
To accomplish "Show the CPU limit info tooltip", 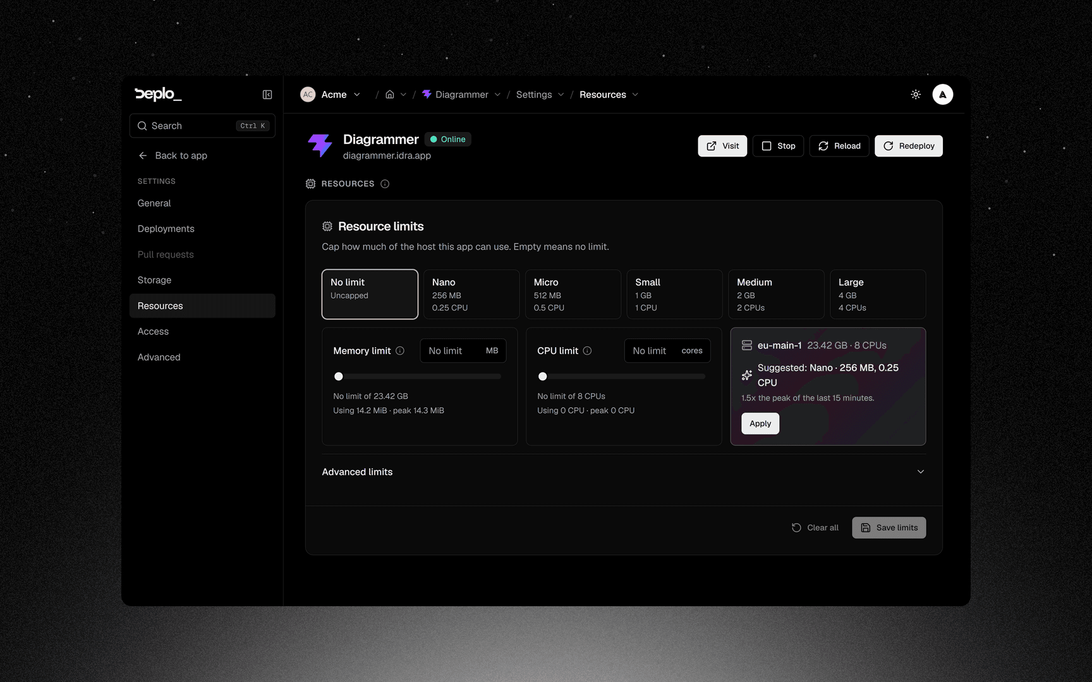I will tap(587, 351).
